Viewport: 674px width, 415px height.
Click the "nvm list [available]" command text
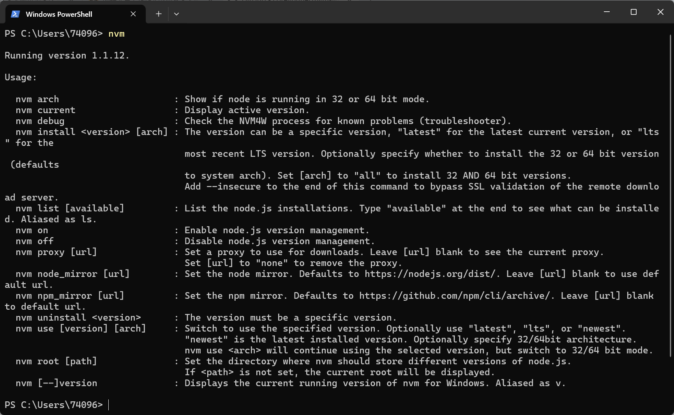[x=70, y=208]
